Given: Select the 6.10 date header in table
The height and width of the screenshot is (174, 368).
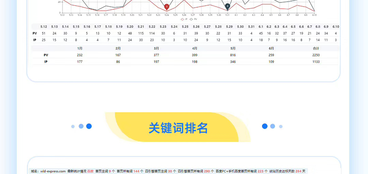Looking at the screenshot, I should coord(336,27).
